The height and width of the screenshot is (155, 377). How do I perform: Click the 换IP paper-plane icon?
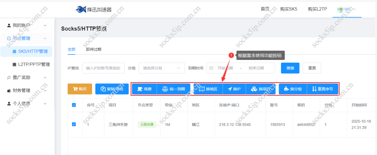point(234,89)
